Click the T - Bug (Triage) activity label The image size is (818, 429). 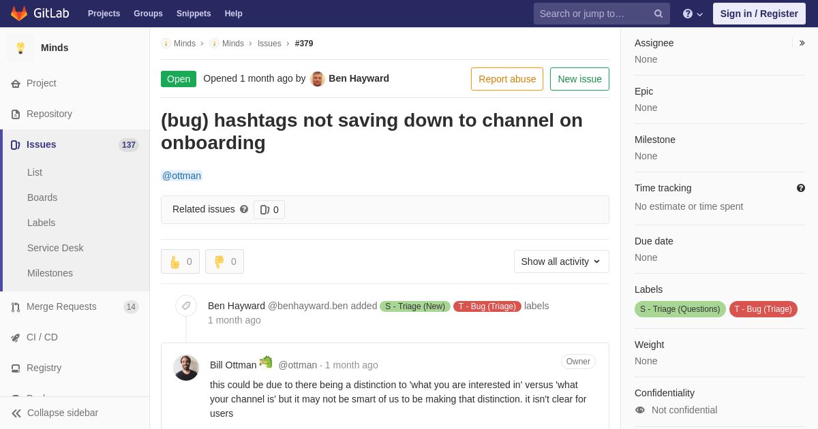pos(487,306)
